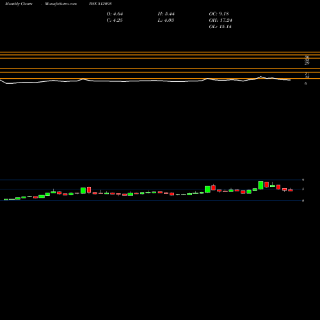Click the tallest green candlestick reaching level 9
This screenshot has height=320, width=320.
pos(260,185)
